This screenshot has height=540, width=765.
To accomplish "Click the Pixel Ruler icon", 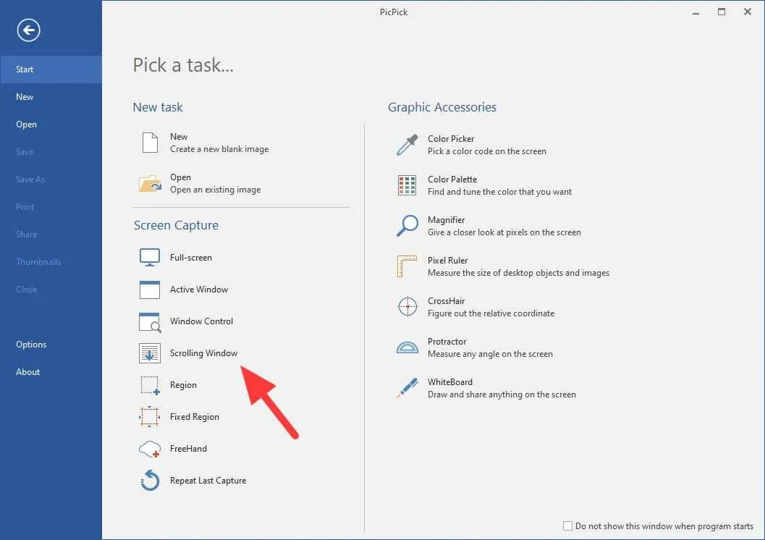I will [407, 266].
